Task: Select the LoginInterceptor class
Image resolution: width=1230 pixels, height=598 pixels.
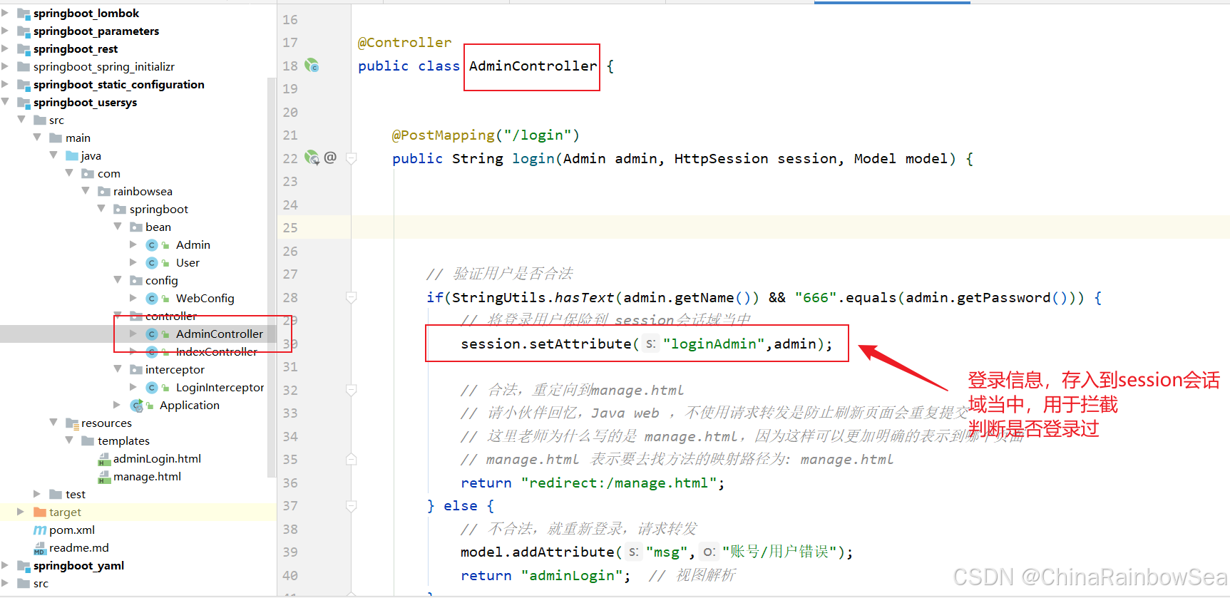Action: coord(220,388)
